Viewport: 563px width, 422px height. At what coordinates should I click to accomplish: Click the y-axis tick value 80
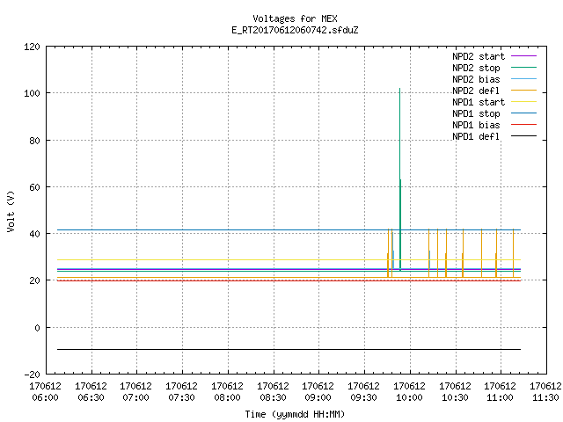(x=34, y=141)
